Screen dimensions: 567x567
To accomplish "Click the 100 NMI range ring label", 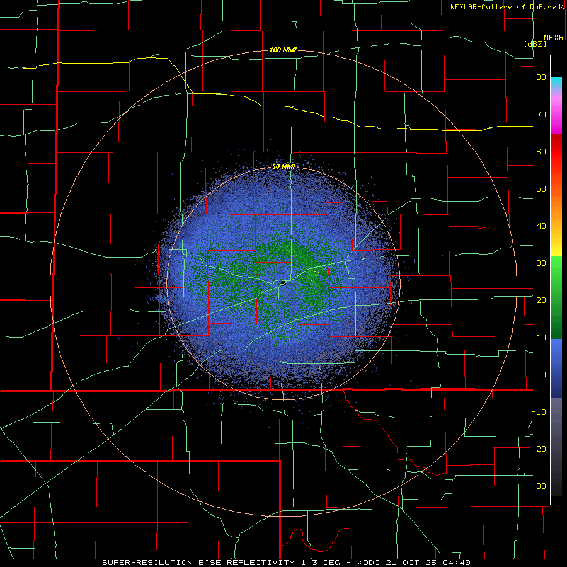I will (283, 50).
